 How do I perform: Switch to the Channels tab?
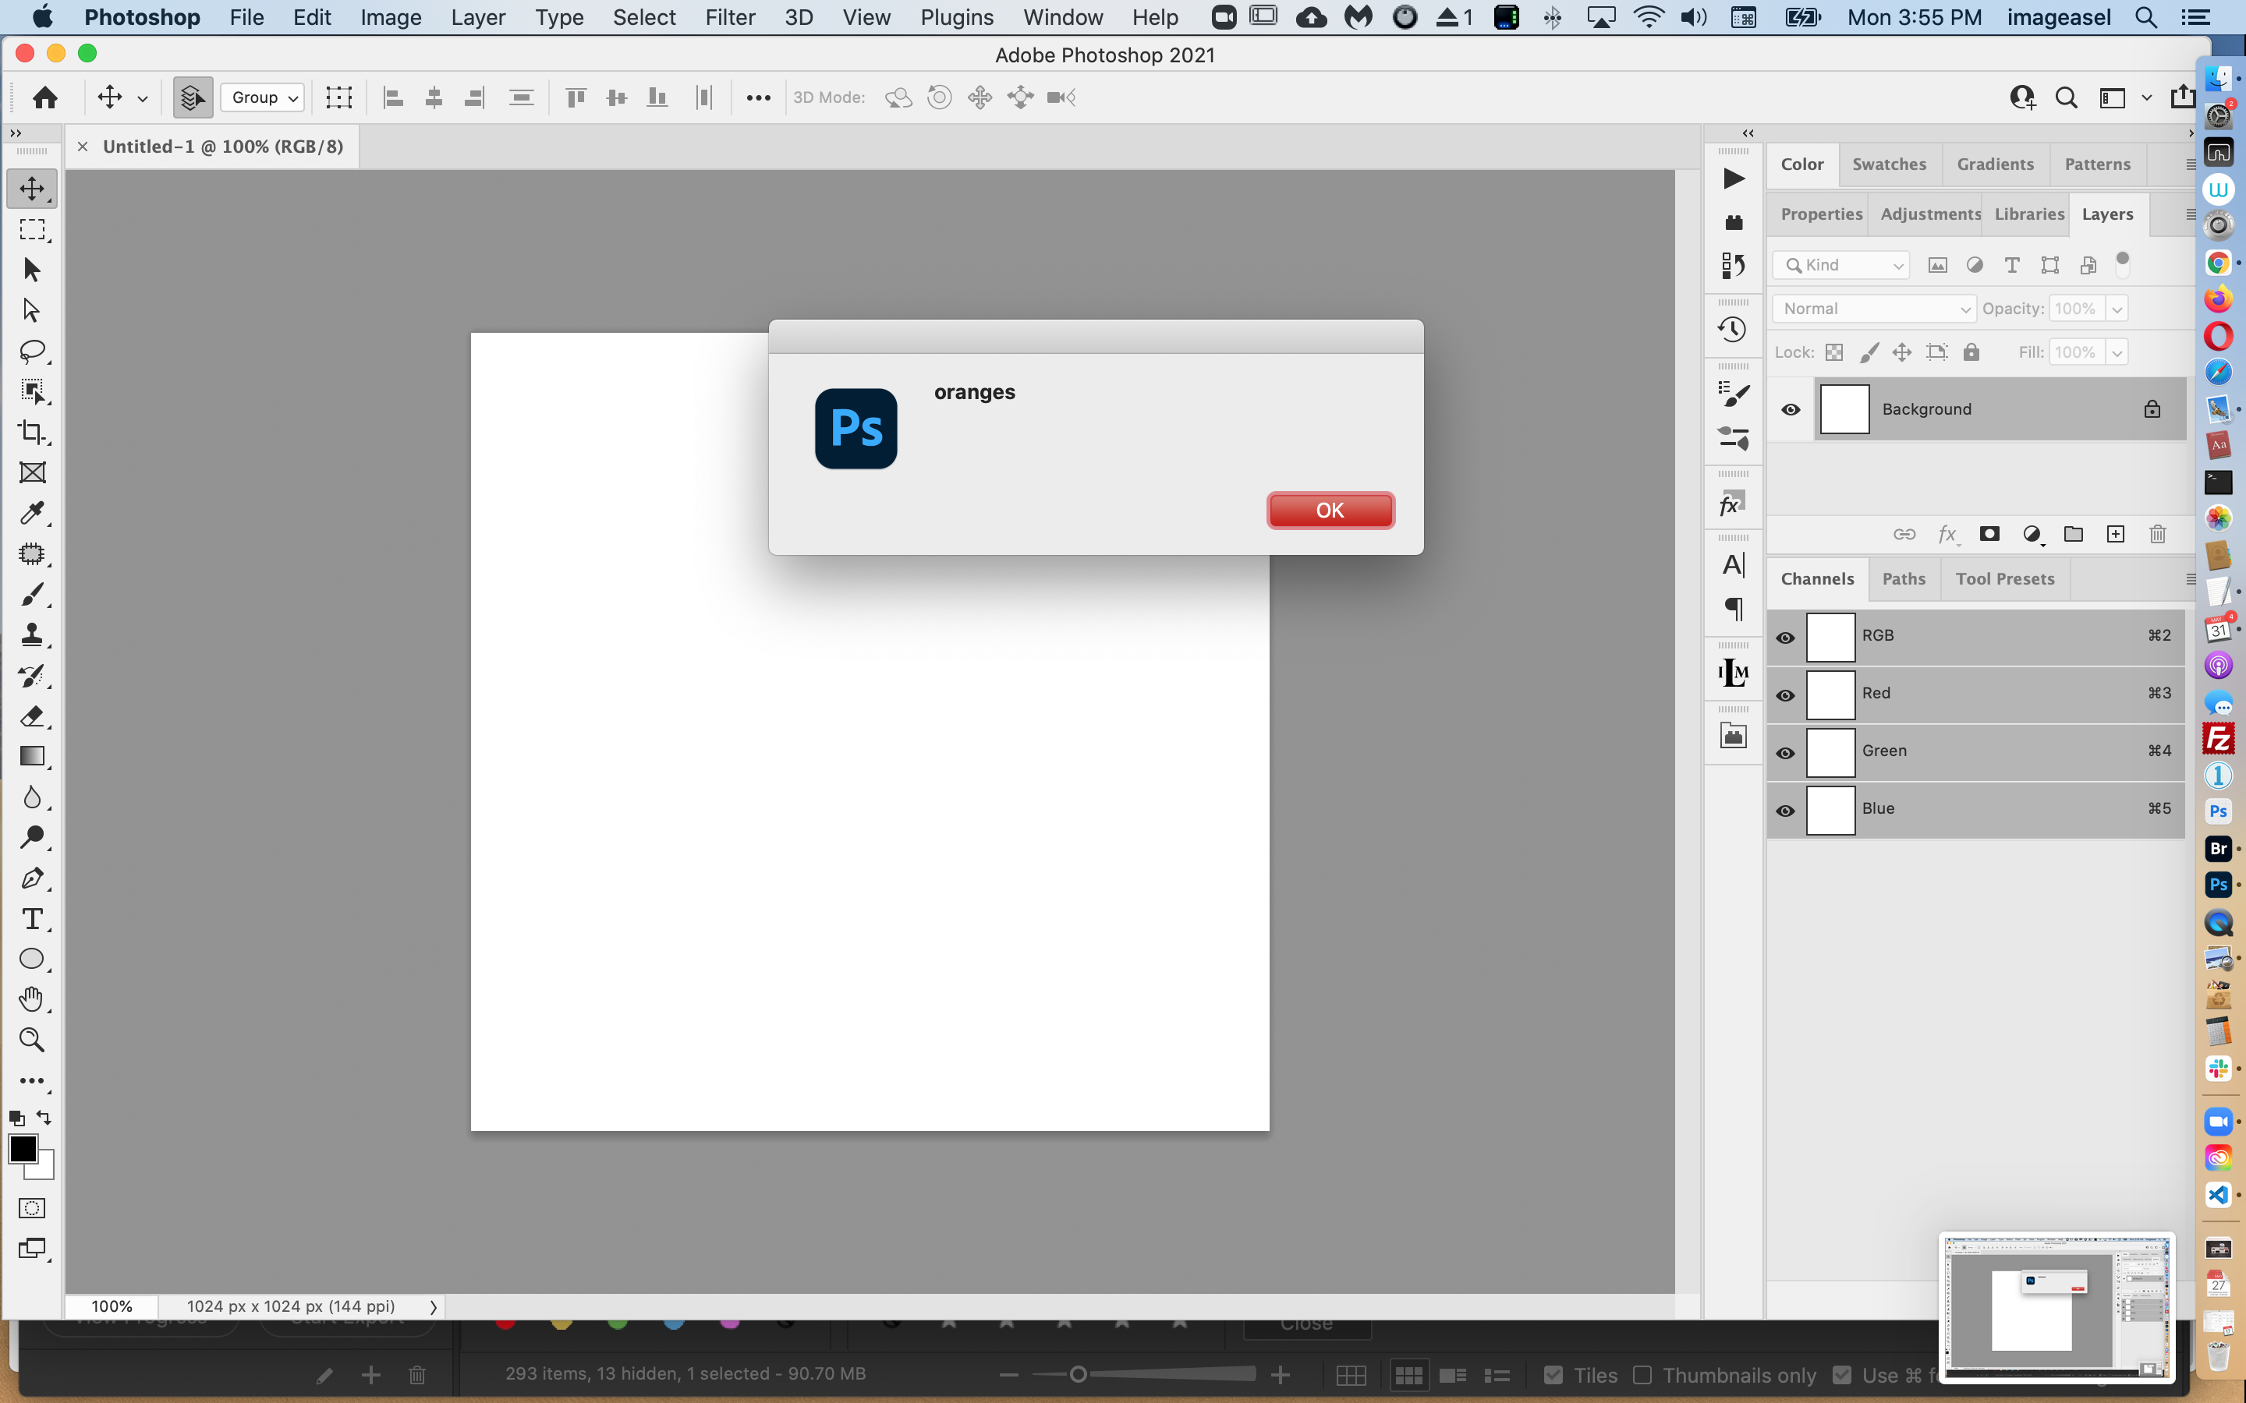point(1818,578)
